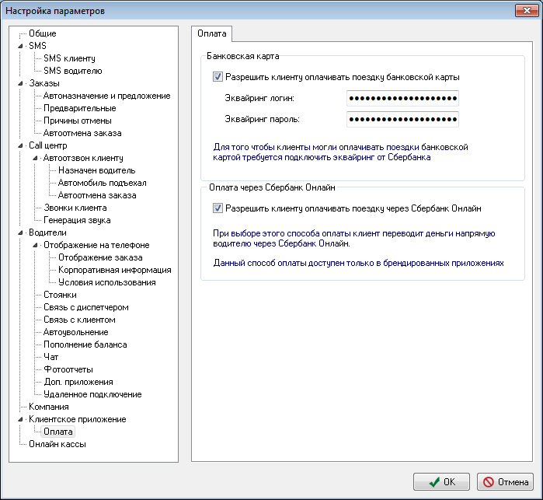Select Корпоративная информация item

(115, 270)
